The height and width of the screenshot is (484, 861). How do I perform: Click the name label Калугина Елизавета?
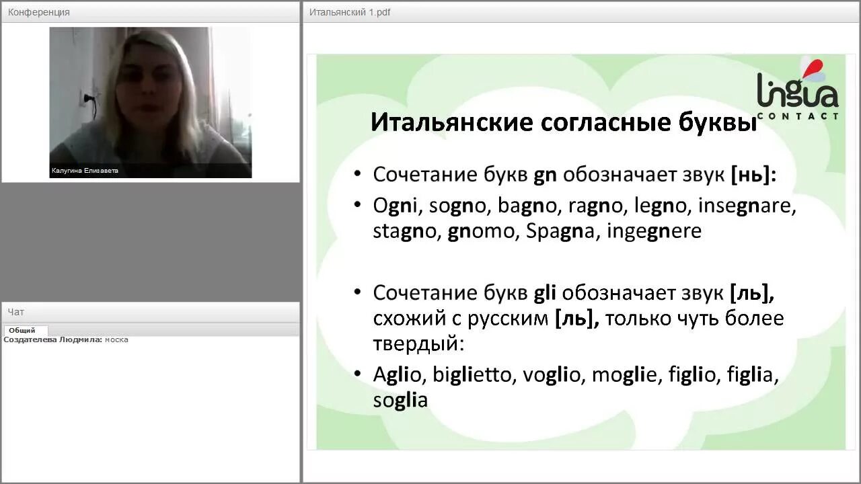pyautogui.click(x=85, y=171)
